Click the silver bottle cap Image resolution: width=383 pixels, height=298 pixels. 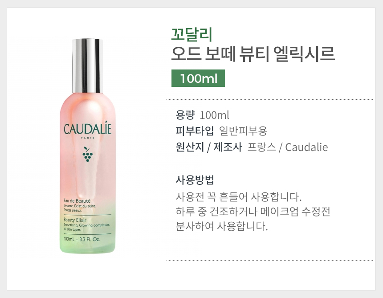(87, 65)
